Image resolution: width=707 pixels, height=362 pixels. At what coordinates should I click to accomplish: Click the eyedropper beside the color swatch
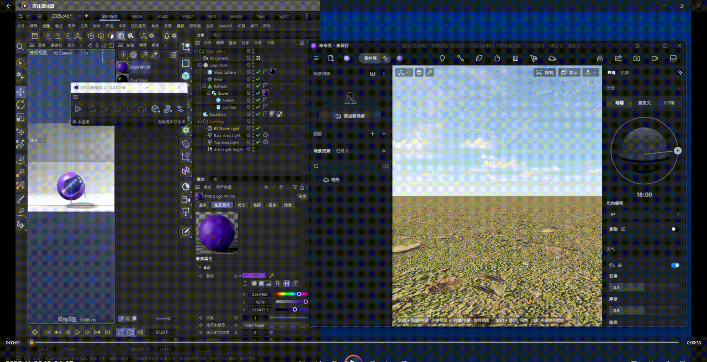[271, 275]
